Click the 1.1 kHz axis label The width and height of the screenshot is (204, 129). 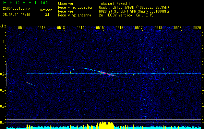3,42
